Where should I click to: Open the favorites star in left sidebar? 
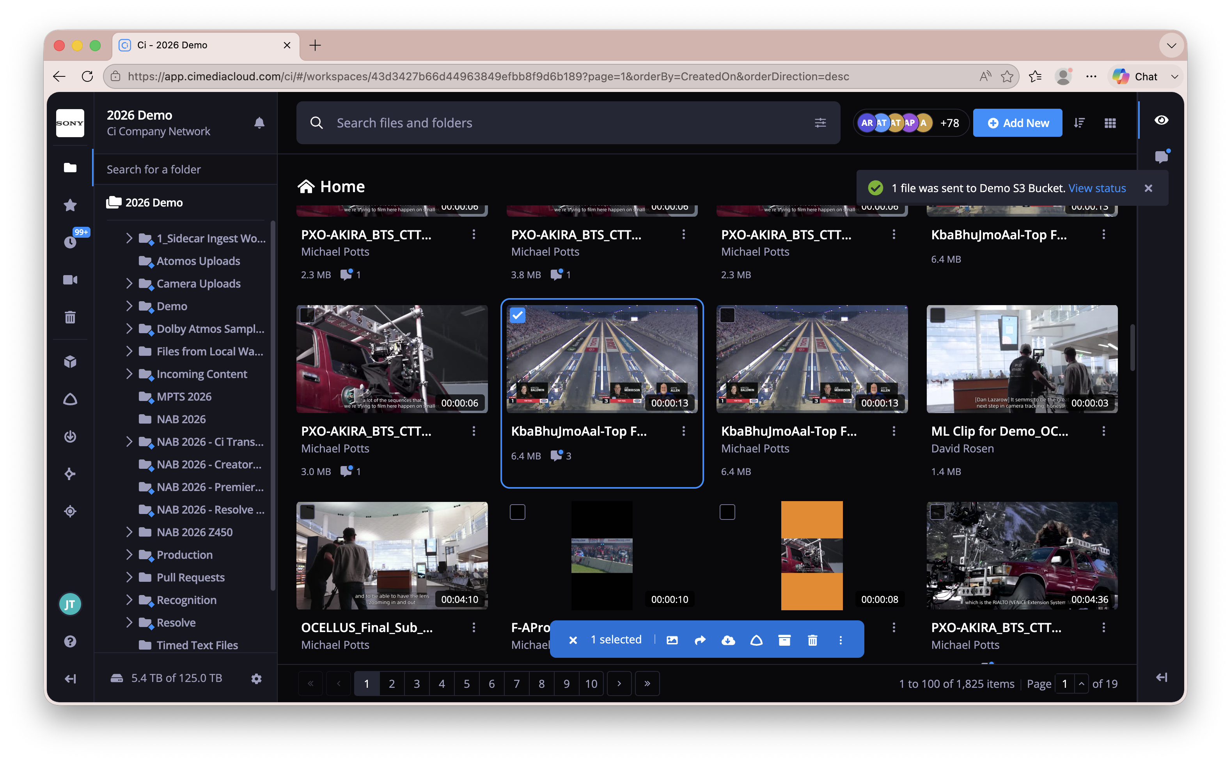pyautogui.click(x=70, y=205)
